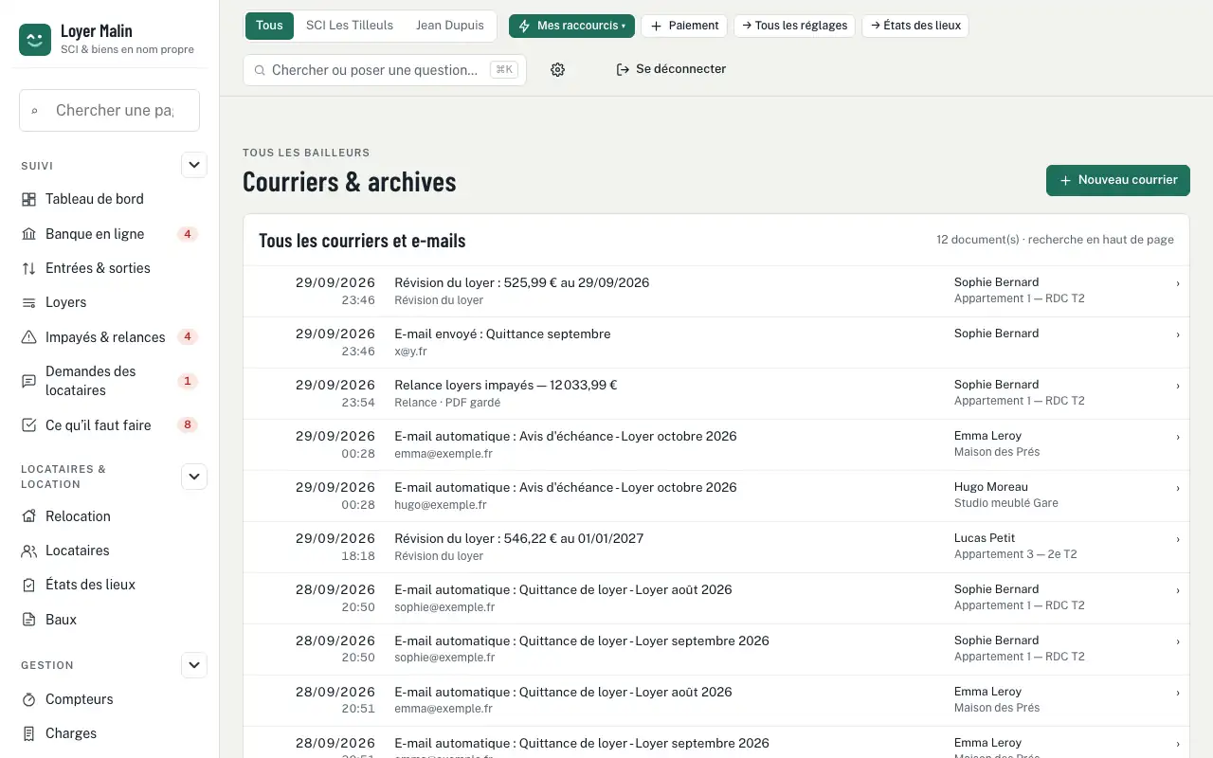Click the Ce qu'il faut faire badge showing 8
The height and width of the screenshot is (758, 1213).
188,425
